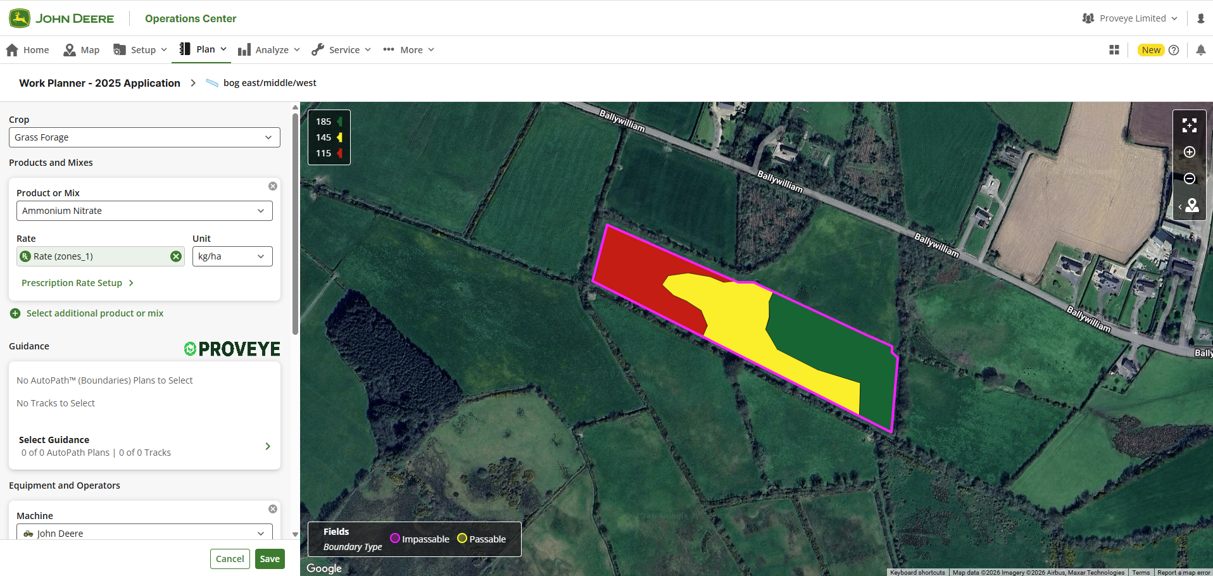1213x576 pixels.
Task: Toggle map fullscreen extent icon
Action: 1190,125
